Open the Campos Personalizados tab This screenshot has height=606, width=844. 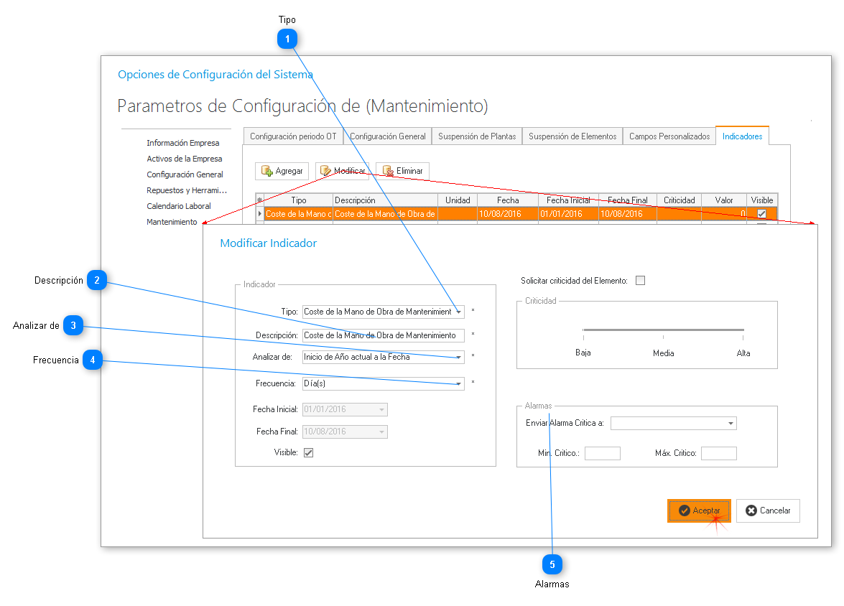tap(669, 136)
